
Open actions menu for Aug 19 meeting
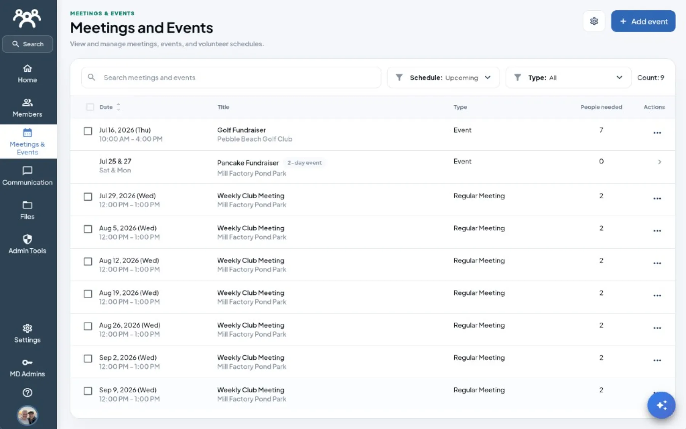(657, 296)
